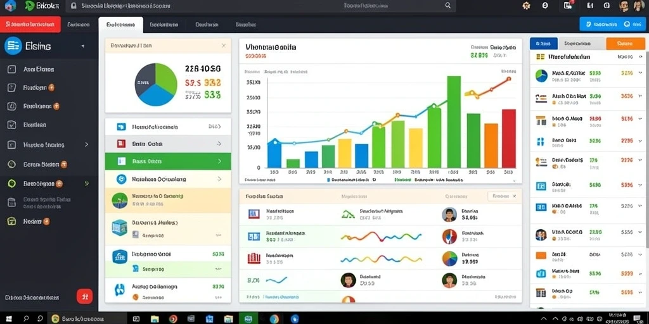The height and width of the screenshot is (324, 649).
Task: Click the magnifier icon in the top search field
Action: pyautogui.click(x=447, y=5)
